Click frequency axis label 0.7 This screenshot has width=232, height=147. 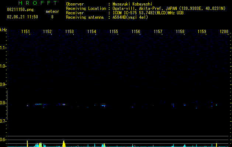[3, 121]
